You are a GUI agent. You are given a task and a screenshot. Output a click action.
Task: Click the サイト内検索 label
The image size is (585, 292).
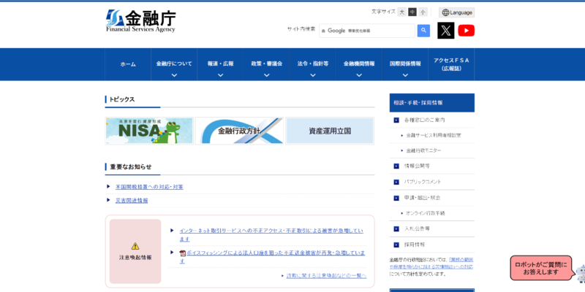tap(301, 29)
